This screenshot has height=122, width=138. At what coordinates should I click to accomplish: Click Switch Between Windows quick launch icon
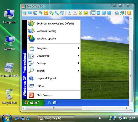(23, 118)
